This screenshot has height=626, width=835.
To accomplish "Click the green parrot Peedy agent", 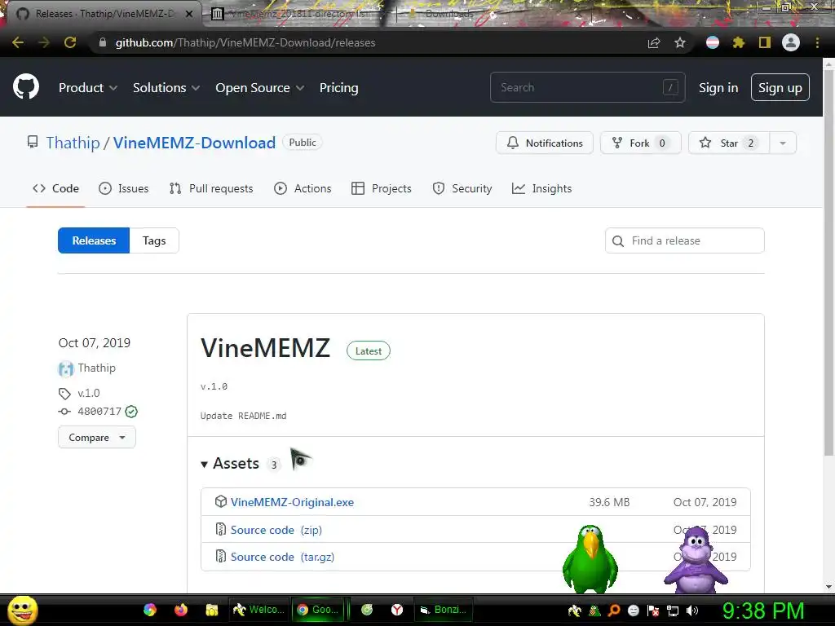I will tap(590, 559).
